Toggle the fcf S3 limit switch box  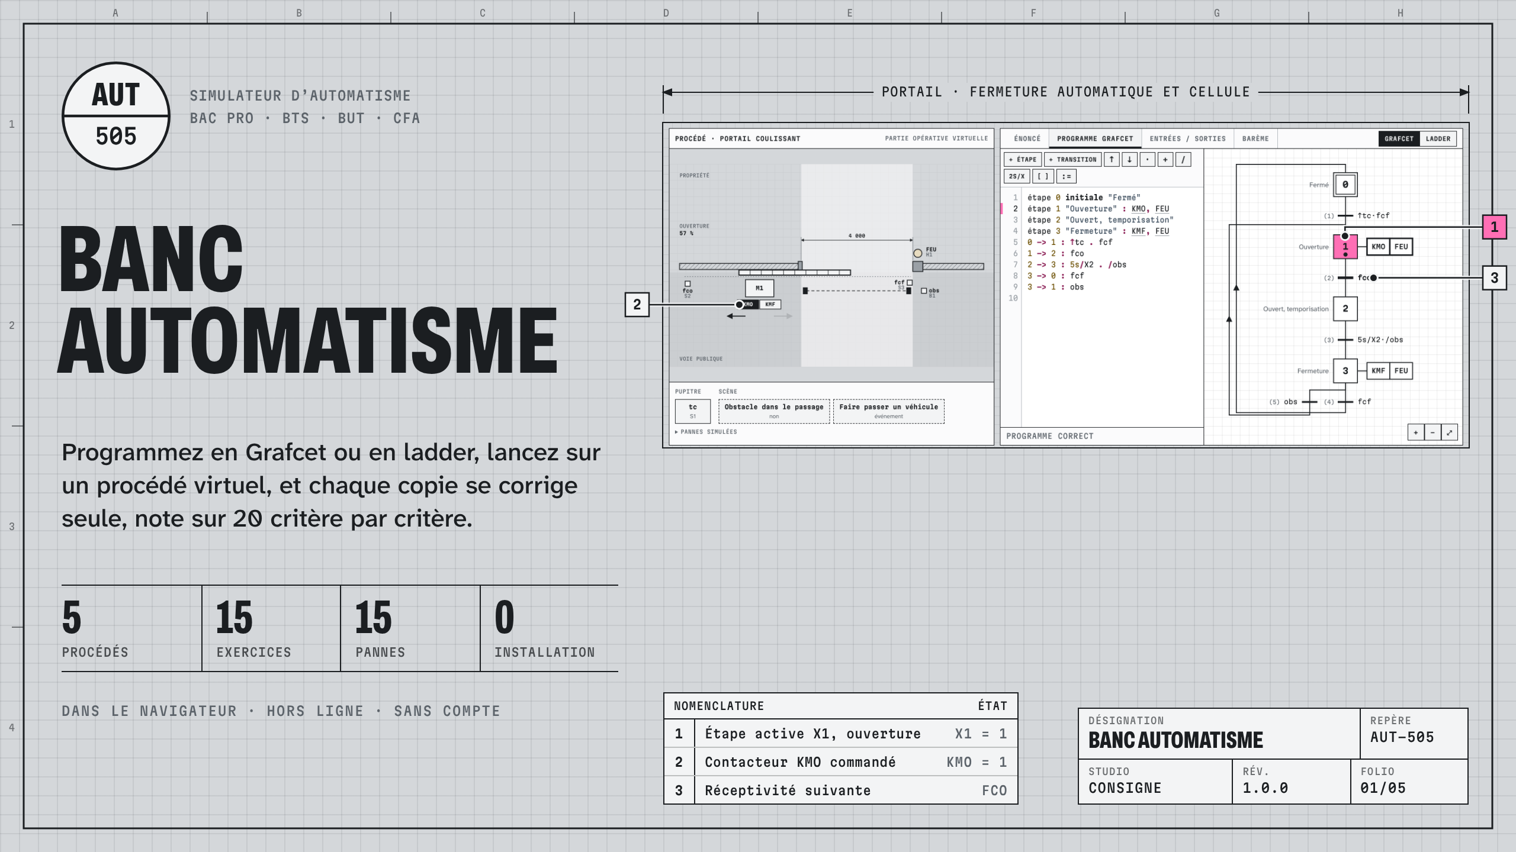point(910,283)
